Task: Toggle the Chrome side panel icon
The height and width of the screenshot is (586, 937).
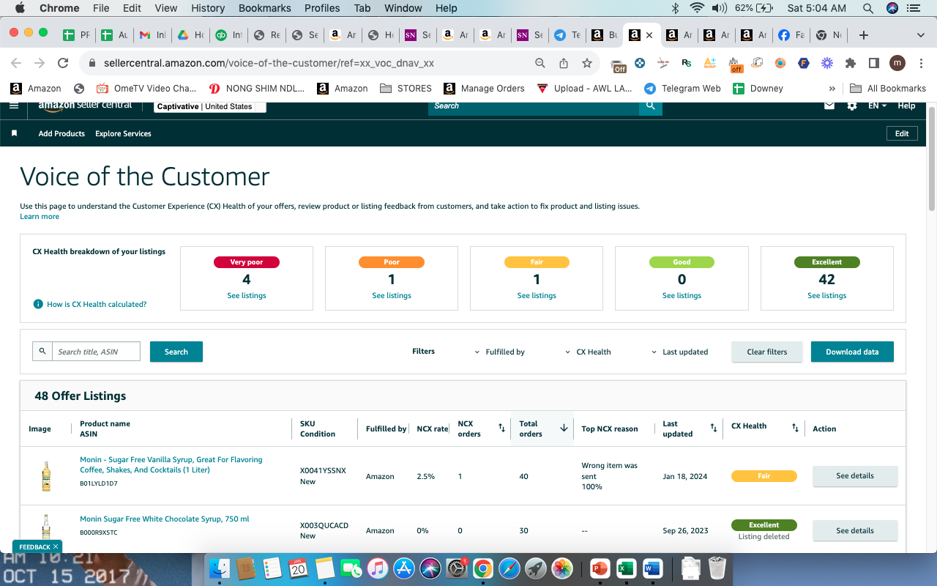Action: click(x=874, y=63)
